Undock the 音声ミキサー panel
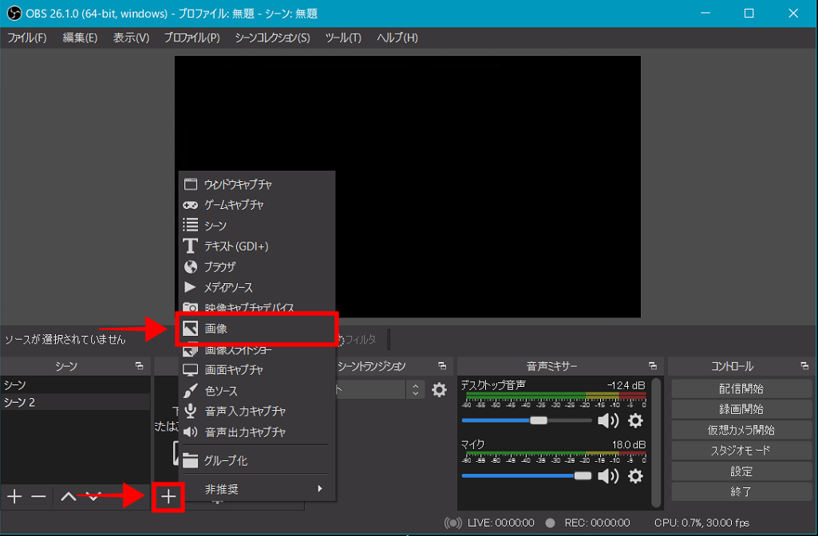 (x=653, y=366)
